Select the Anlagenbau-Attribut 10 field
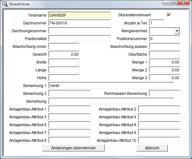Screen dimensions: 192x159 (159, 140)
